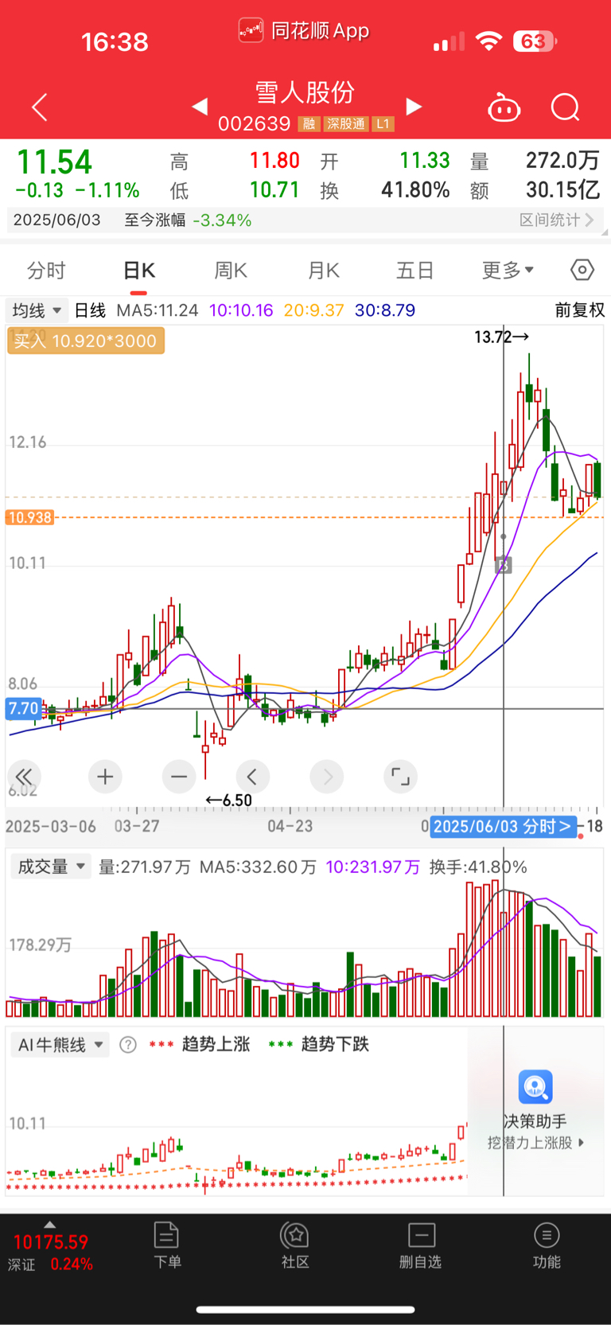Screen dimensions: 611x1325
Task: Tap the volume MA5:332.60万 label
Action: pos(258,867)
